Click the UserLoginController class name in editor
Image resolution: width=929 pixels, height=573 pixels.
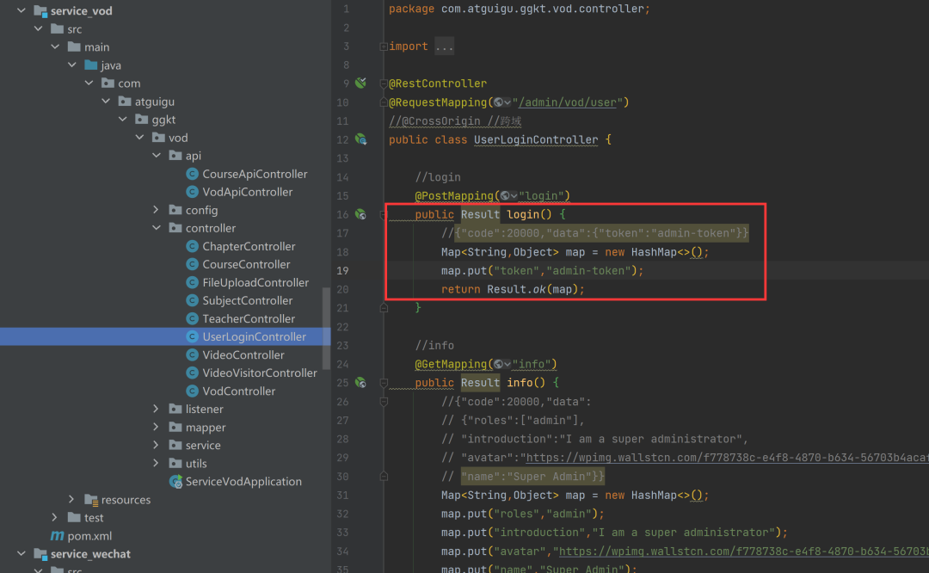click(535, 139)
